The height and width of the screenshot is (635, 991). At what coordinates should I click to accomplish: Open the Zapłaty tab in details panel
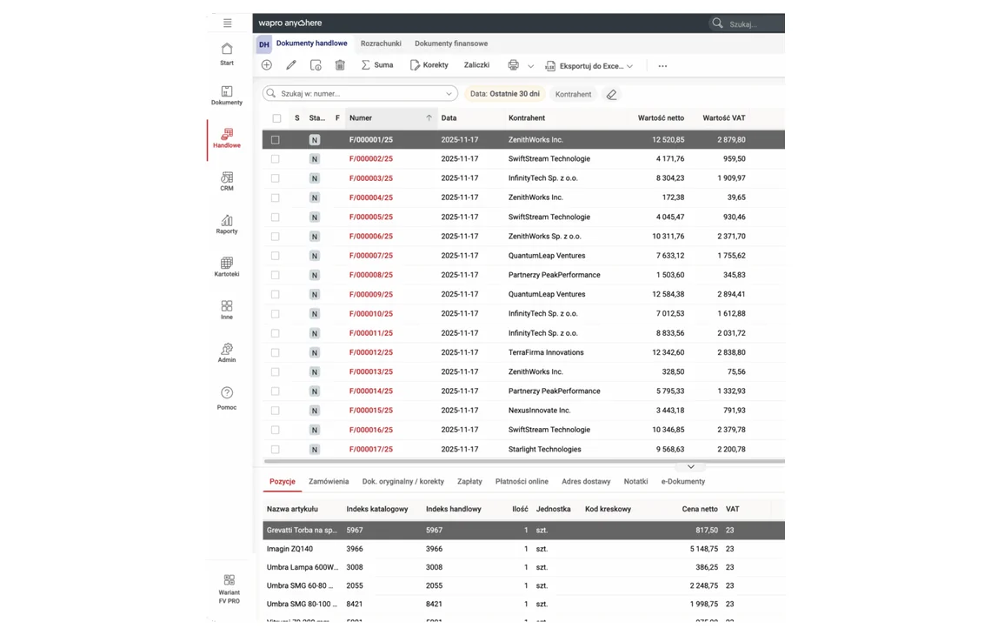point(469,481)
